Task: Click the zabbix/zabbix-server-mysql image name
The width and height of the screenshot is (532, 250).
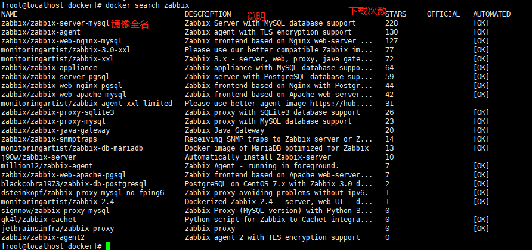Action: point(55,23)
